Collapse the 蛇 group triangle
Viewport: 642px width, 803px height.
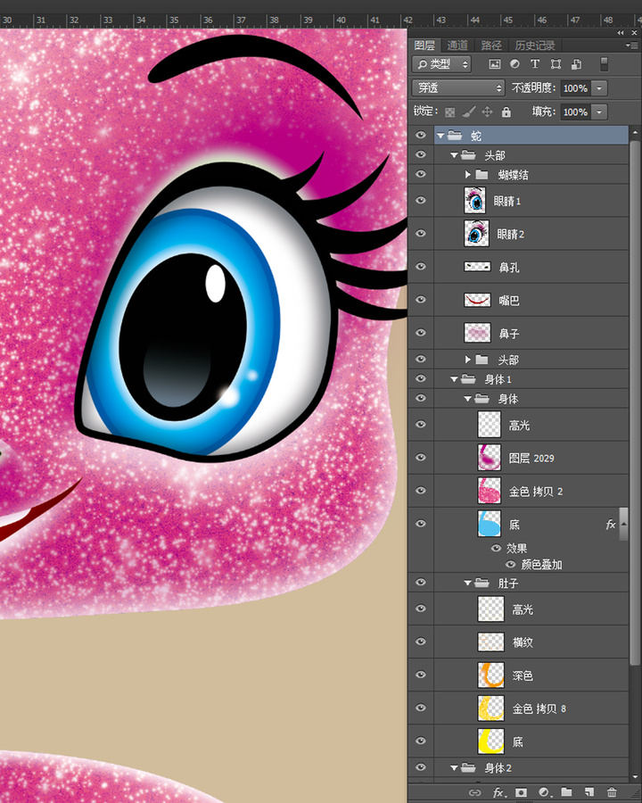440,136
